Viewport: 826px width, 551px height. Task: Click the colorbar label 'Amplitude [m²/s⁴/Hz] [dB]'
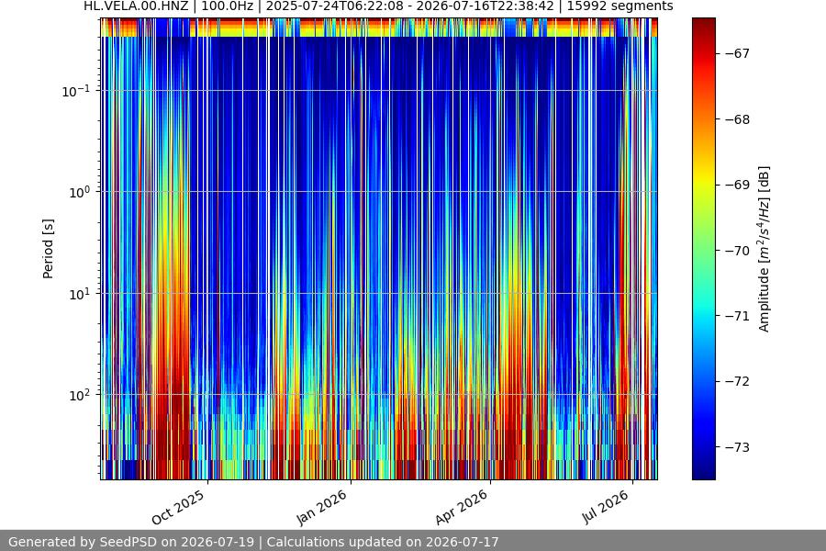pos(764,249)
